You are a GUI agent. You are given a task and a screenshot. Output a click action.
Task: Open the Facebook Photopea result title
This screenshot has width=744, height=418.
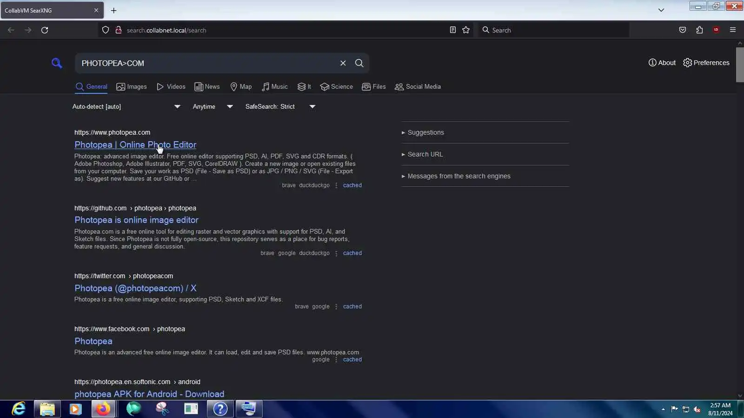[x=93, y=341]
